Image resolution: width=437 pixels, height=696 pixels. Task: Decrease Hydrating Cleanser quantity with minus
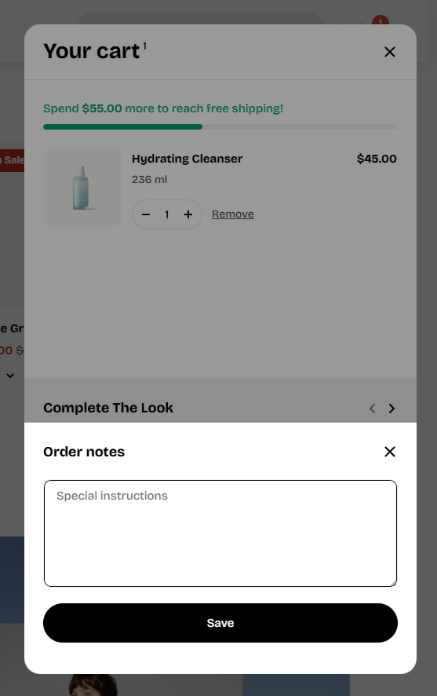(146, 214)
